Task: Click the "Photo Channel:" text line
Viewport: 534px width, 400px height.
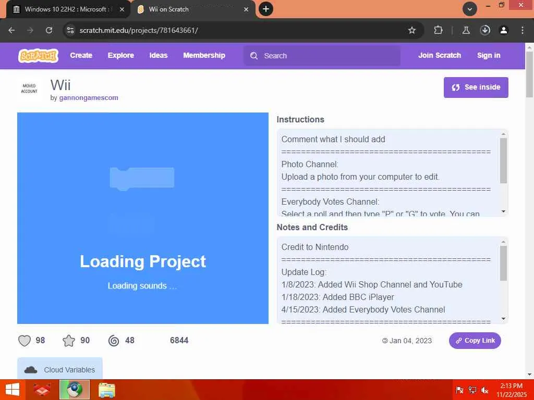Action: (310, 164)
